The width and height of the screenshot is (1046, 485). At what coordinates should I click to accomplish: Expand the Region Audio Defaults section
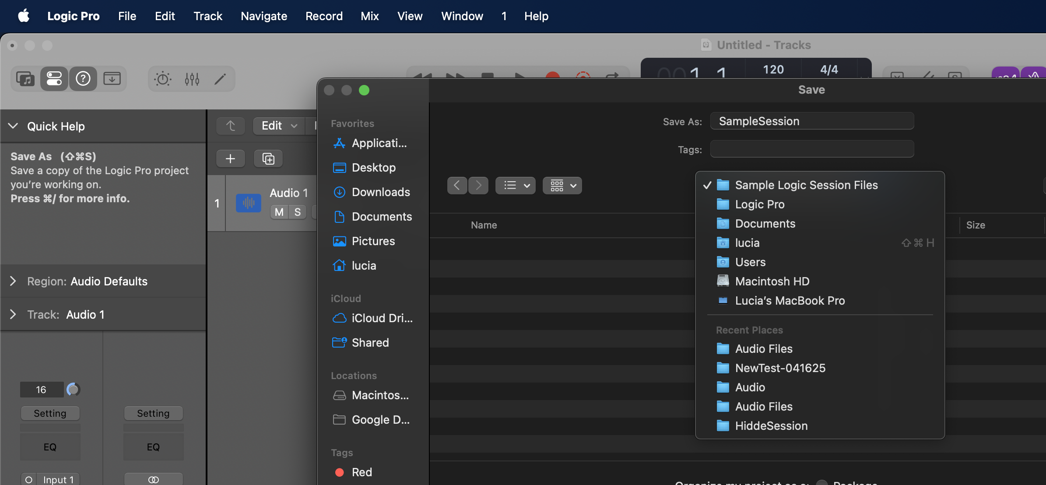[13, 281]
